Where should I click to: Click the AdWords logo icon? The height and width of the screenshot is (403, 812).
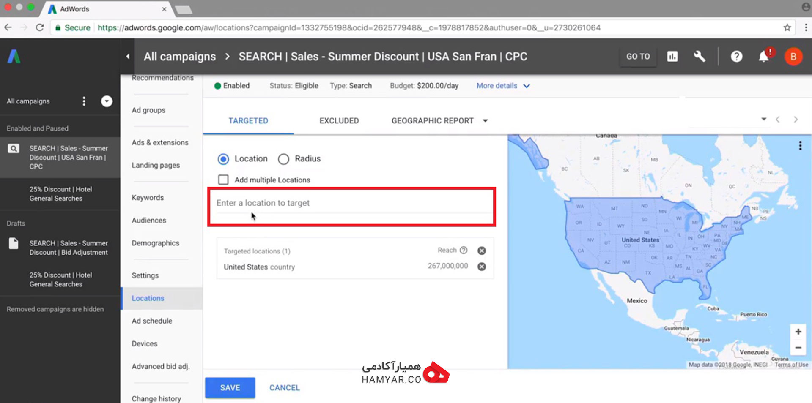point(14,56)
